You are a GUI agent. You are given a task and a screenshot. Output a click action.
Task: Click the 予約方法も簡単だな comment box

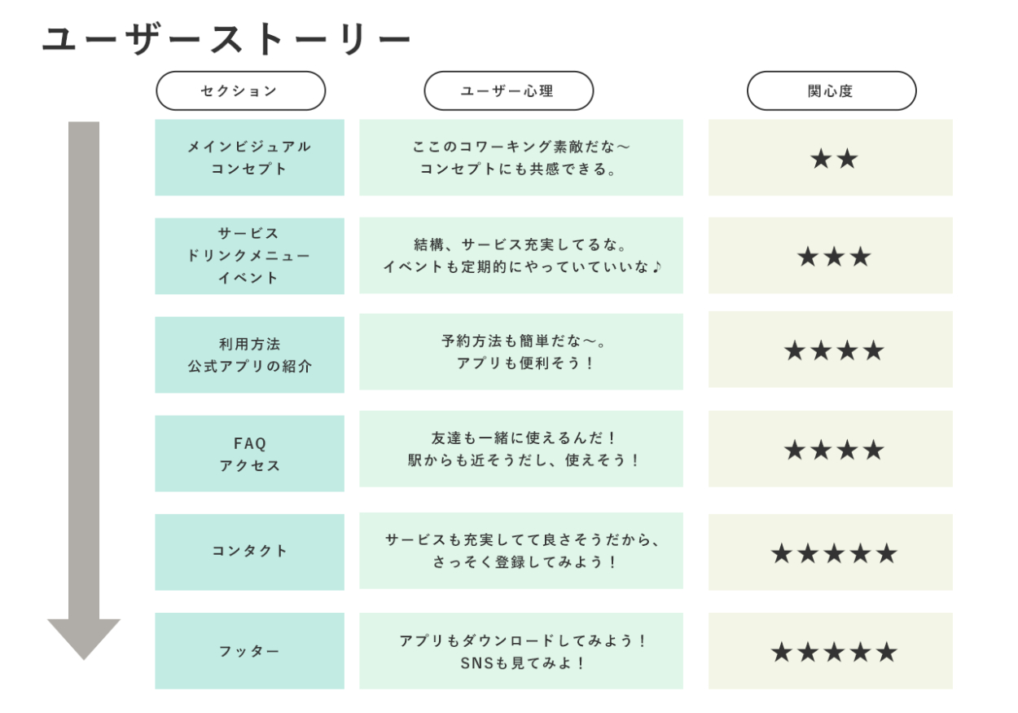(521, 351)
